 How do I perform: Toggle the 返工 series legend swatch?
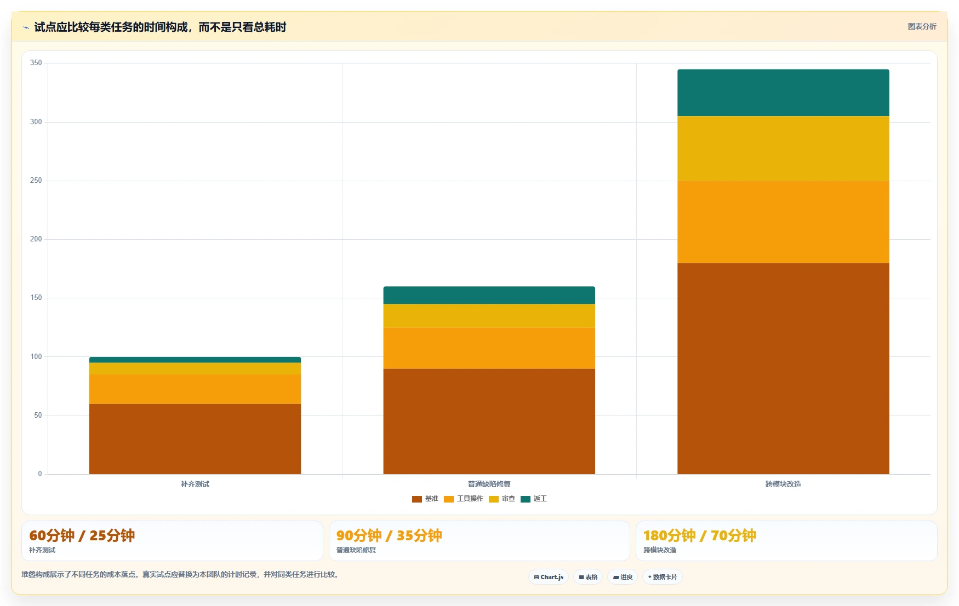(526, 499)
